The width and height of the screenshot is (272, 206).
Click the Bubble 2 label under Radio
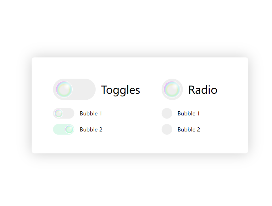tap(189, 130)
